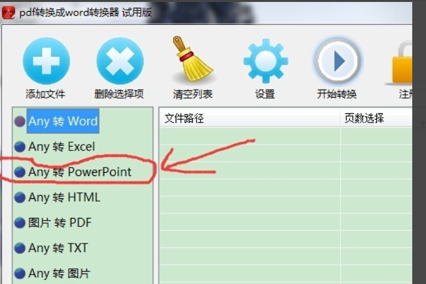Click the 页数选择 column header
The image size is (426, 284).
pos(376,118)
